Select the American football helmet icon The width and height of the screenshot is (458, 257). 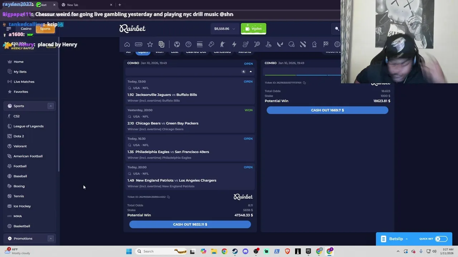[291, 44]
